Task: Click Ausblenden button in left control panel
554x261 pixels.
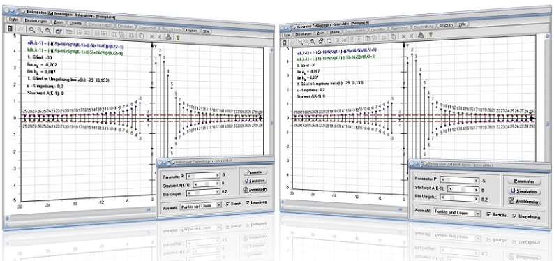Action: click(x=255, y=190)
